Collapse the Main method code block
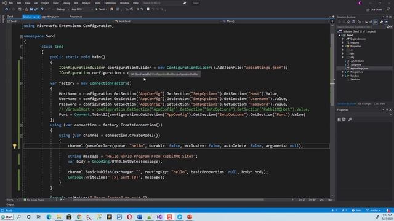 22,57
